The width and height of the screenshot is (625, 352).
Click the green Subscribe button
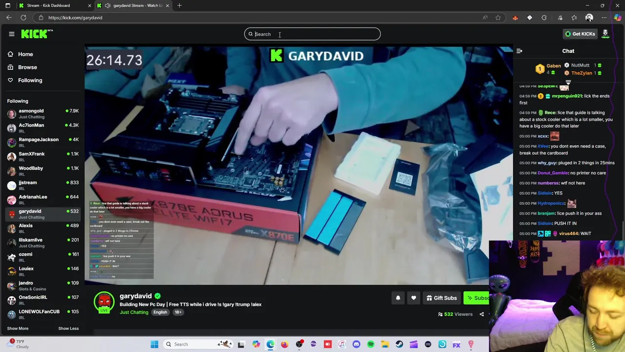476,298
